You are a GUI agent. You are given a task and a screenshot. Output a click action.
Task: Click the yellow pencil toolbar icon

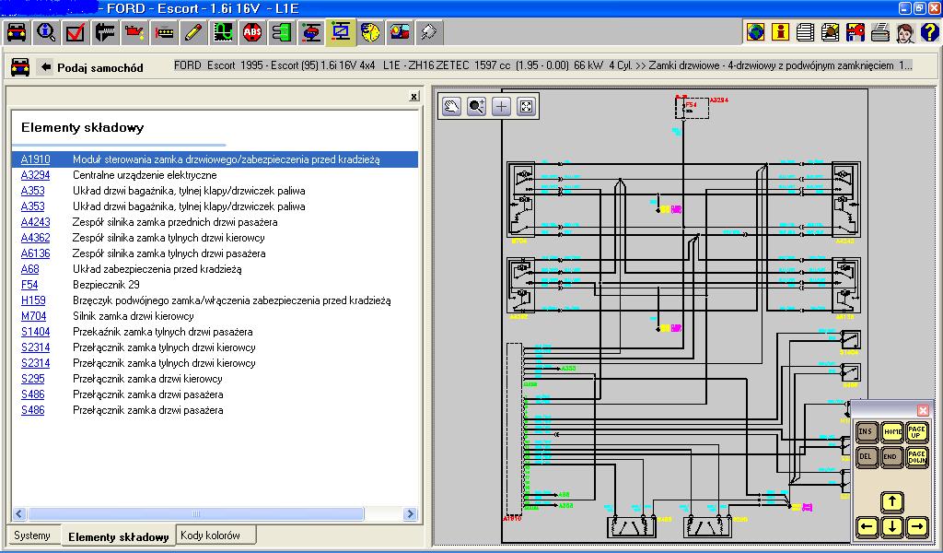pos(193,32)
